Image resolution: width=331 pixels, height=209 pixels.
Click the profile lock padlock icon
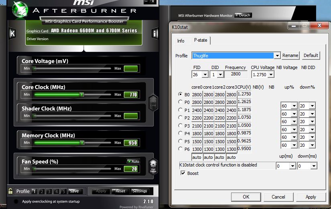tap(10, 191)
